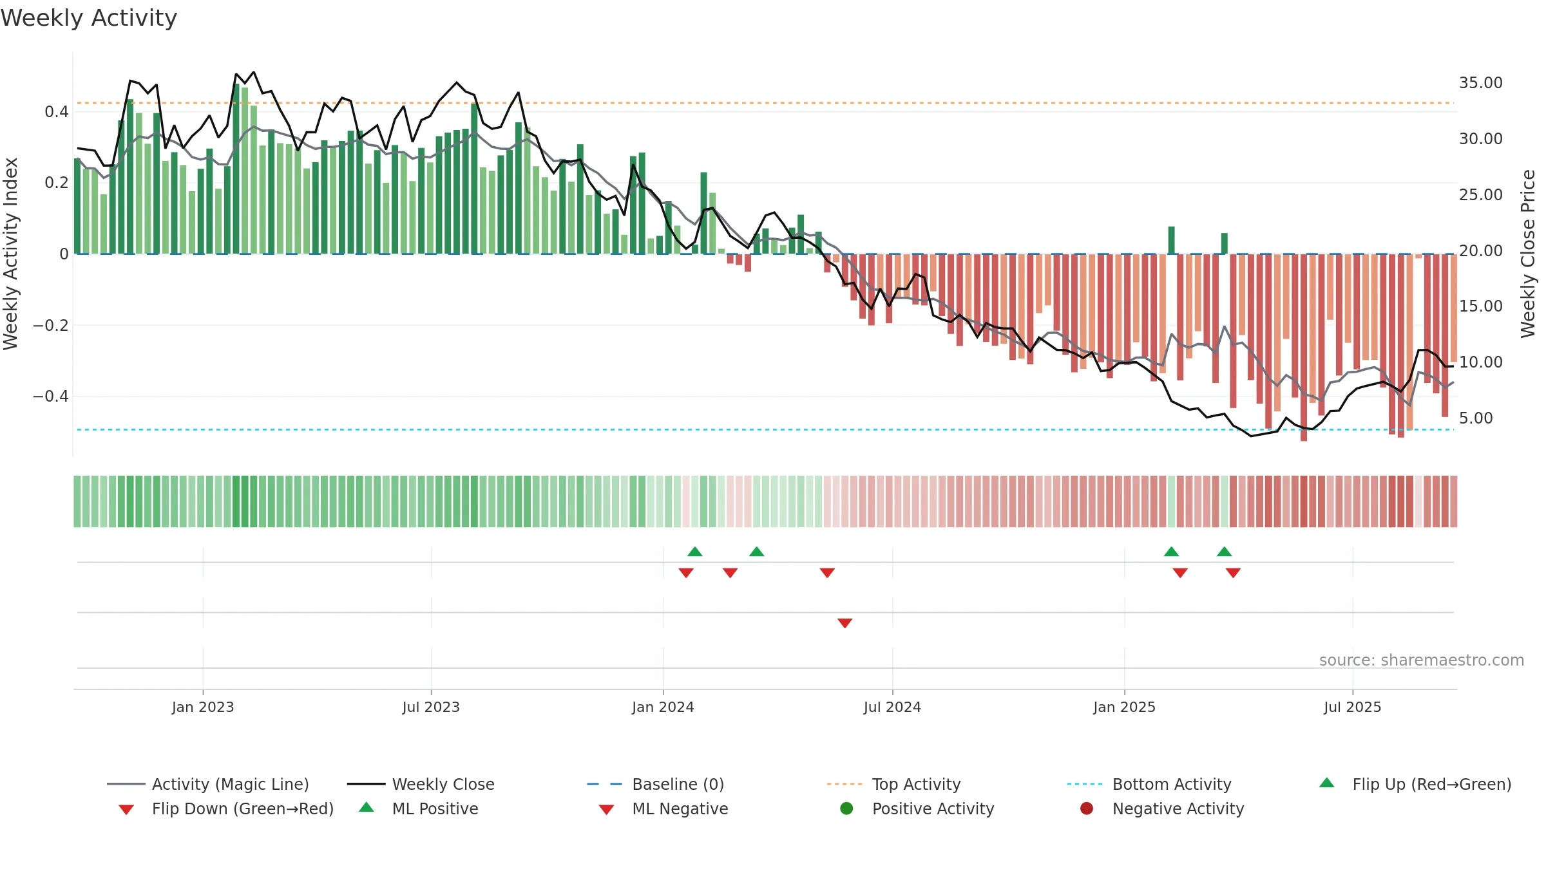This screenshot has width=1546, height=869.
Task: Click the second flip-up marker in early 2024
Action: point(757,552)
